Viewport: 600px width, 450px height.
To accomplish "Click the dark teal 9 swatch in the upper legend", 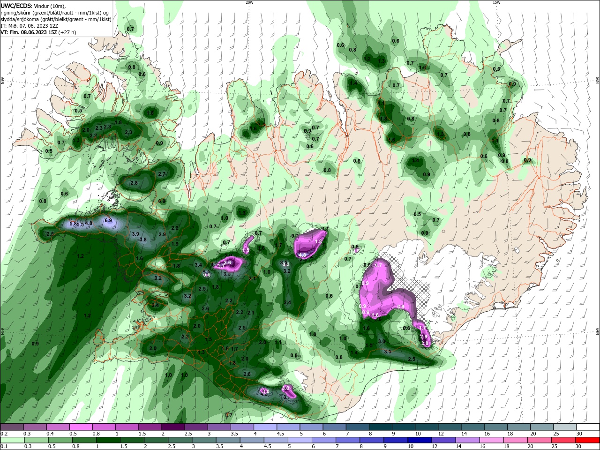I will click(404, 427).
